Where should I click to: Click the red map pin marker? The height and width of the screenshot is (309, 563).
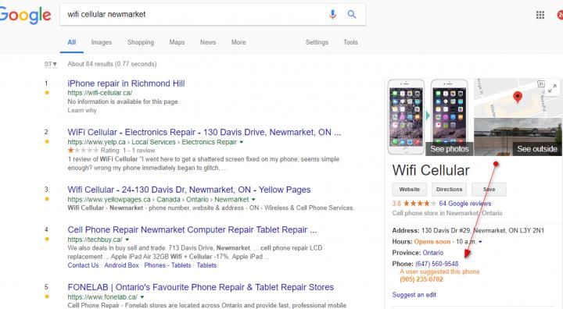coord(518,97)
